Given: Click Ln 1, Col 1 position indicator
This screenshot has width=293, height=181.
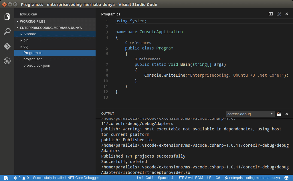Looking at the screenshot, I should [145, 178].
